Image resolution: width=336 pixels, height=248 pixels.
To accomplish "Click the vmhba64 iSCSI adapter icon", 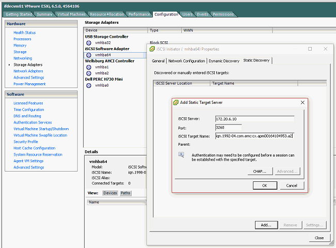I will click(x=89, y=55).
